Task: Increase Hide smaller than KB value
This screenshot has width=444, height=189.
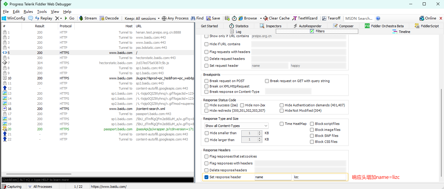Action: click(x=260, y=132)
